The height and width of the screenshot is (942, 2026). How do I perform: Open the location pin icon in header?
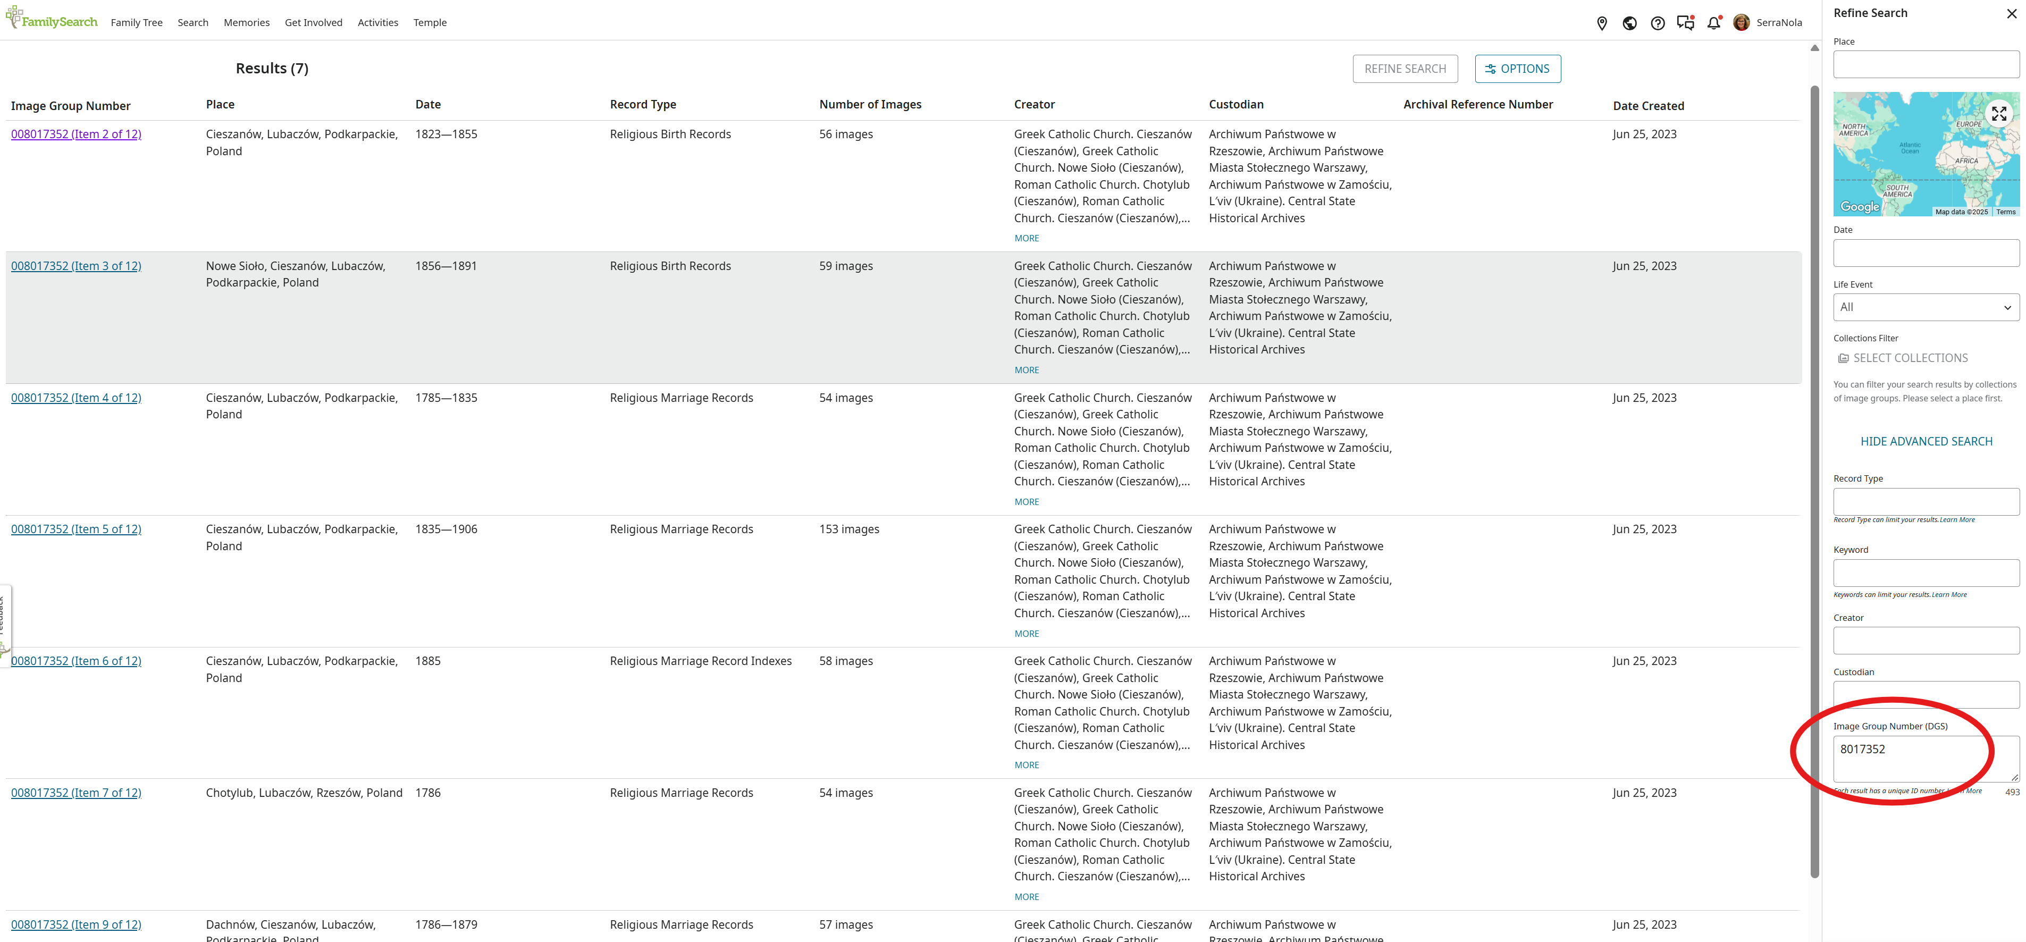(1601, 23)
